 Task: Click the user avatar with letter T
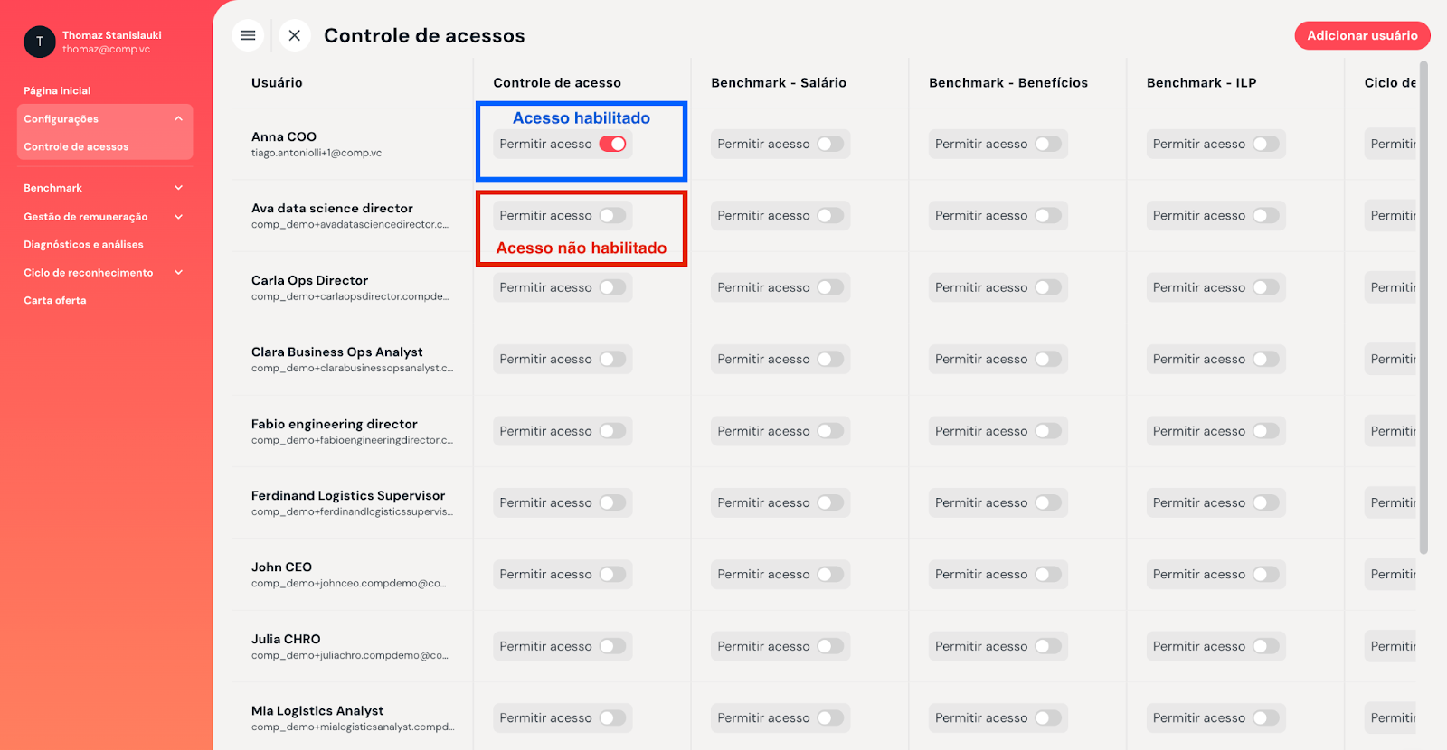point(40,42)
